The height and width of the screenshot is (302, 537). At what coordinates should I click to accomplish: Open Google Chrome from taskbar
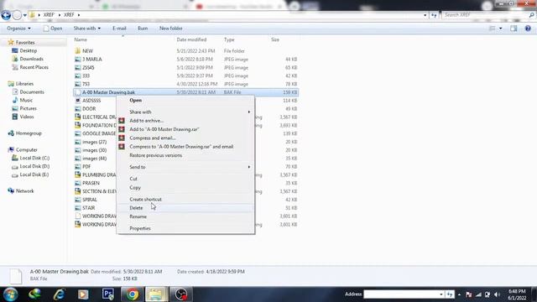[x=133, y=294]
